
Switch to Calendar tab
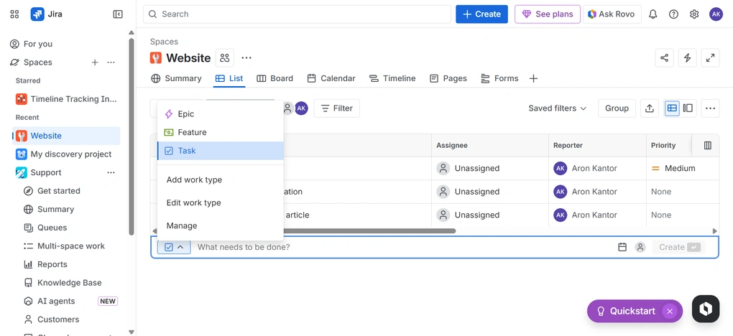[331, 78]
